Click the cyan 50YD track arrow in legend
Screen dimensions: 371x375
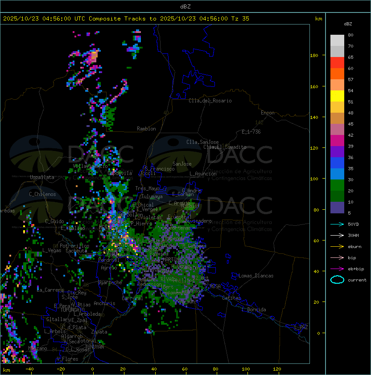337,224
